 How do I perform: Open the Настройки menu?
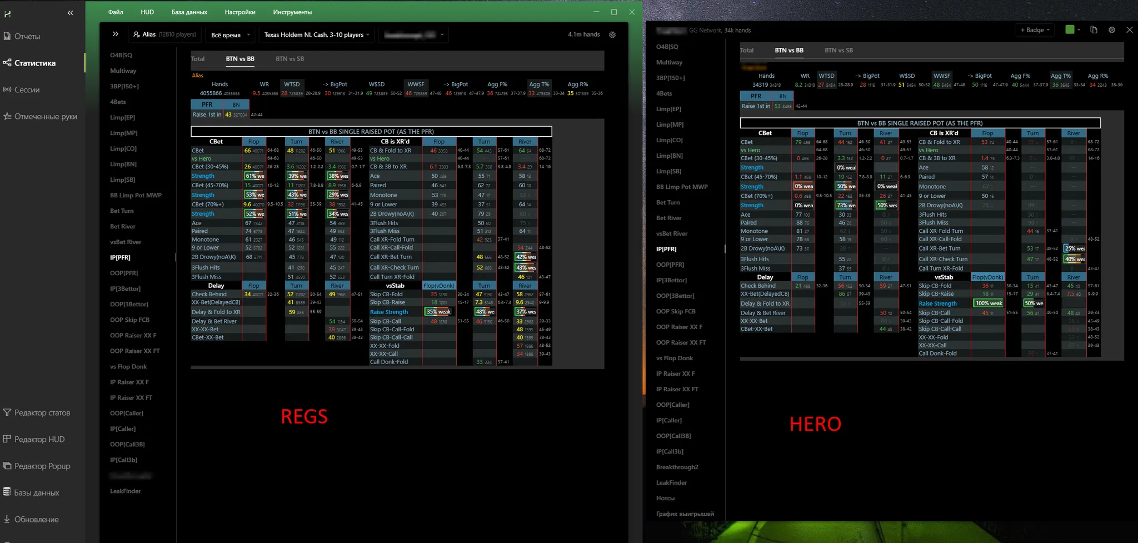(240, 12)
